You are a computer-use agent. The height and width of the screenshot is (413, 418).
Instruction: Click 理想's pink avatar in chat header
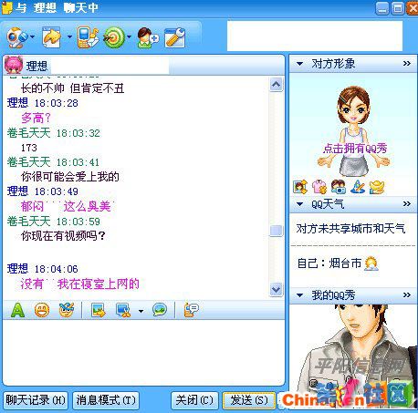(13, 65)
